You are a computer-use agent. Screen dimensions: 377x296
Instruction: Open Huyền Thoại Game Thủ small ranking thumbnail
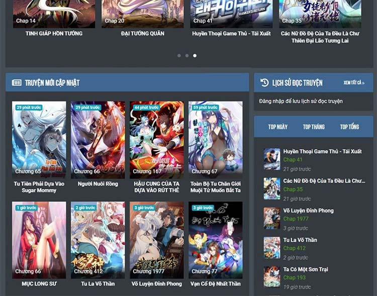(x=272, y=159)
